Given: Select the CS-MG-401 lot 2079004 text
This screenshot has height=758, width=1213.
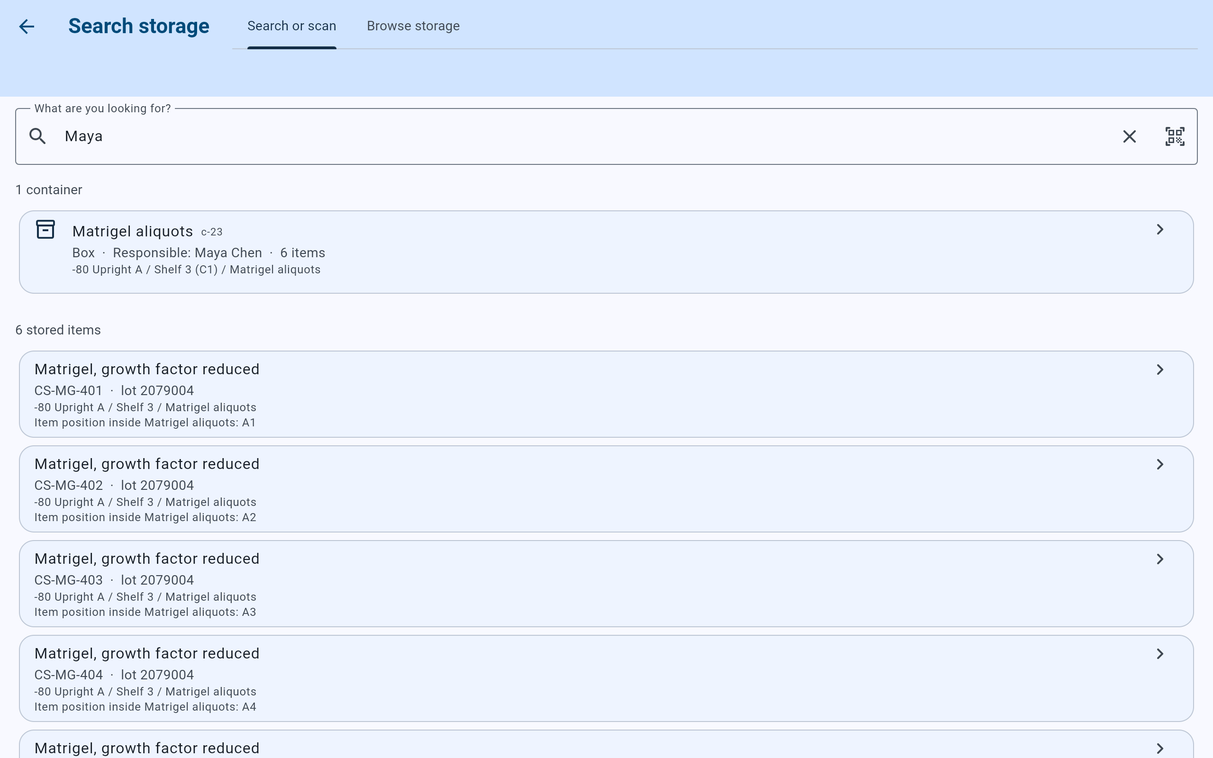Looking at the screenshot, I should click(114, 390).
